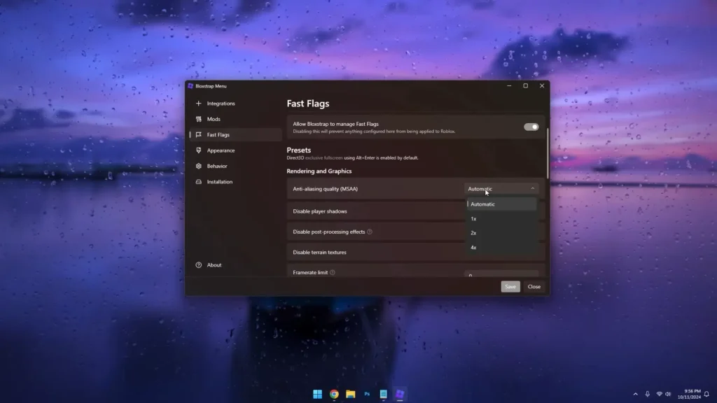
Task: Click help icon for post-processing effects
Action: click(x=370, y=232)
